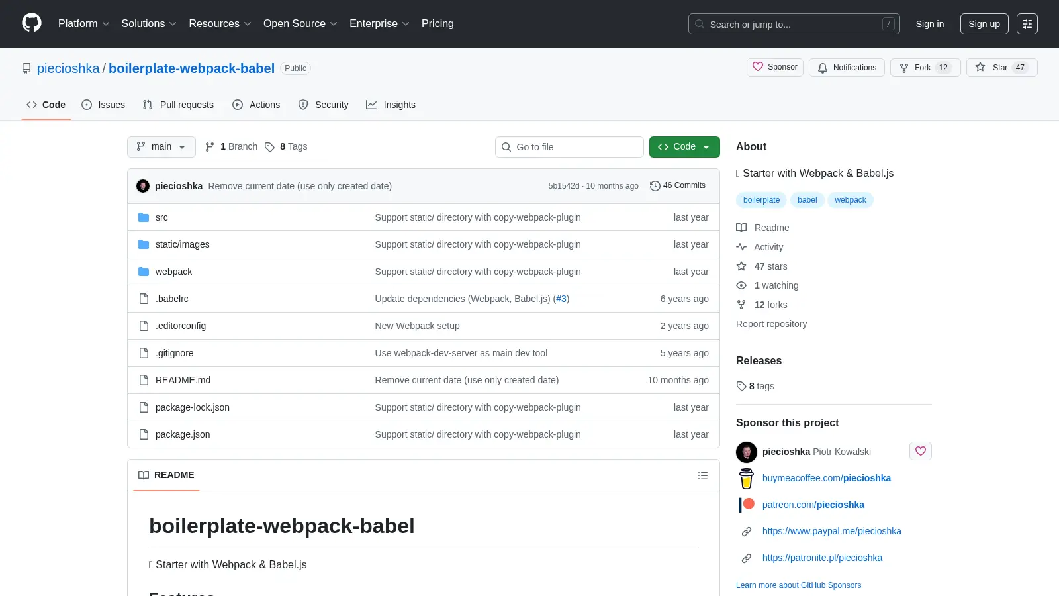Open the Insights tab

click(x=391, y=105)
